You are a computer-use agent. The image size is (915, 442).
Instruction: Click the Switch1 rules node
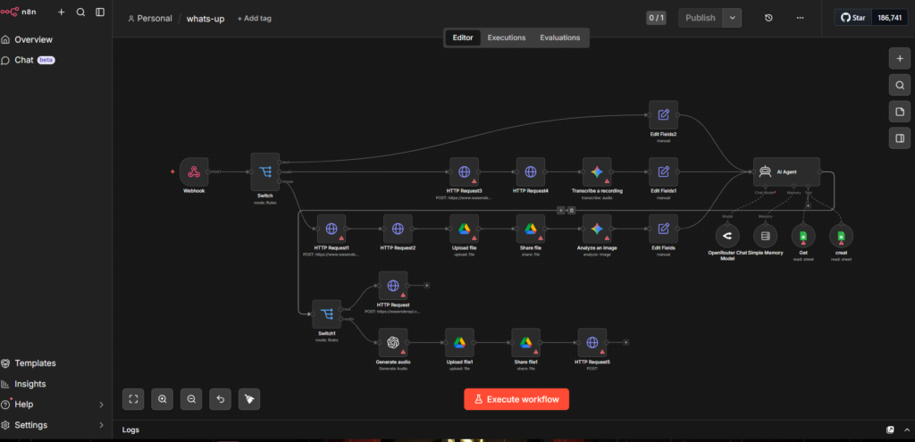[x=327, y=314]
